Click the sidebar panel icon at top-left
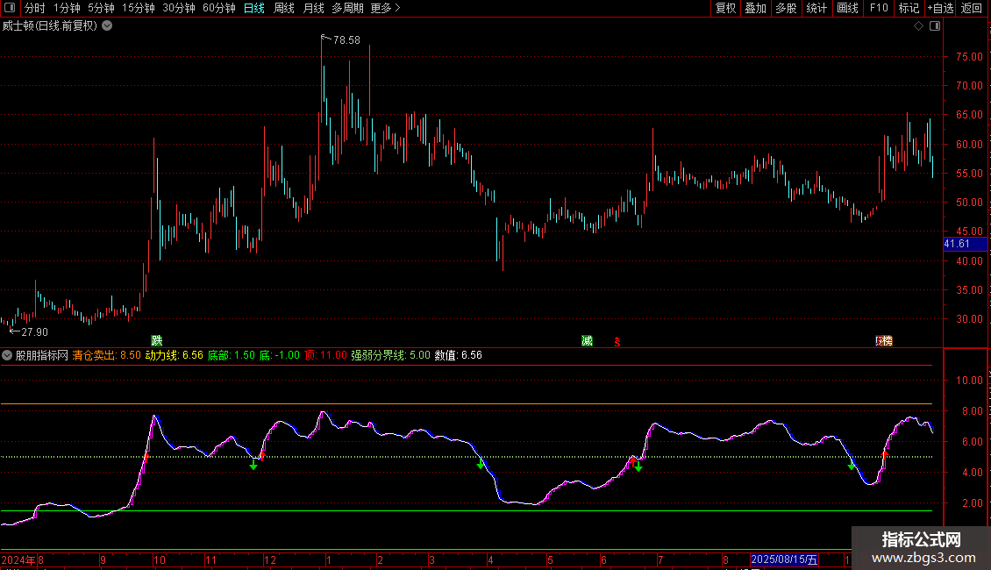 point(9,8)
